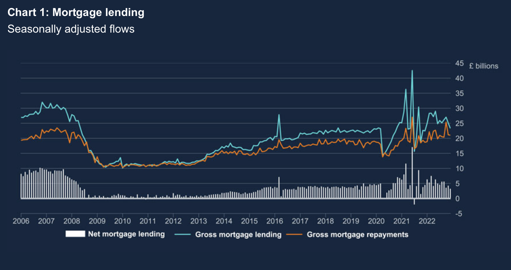Select the 2009 year on the x-axis
The height and width of the screenshot is (270, 511).
tap(97, 221)
